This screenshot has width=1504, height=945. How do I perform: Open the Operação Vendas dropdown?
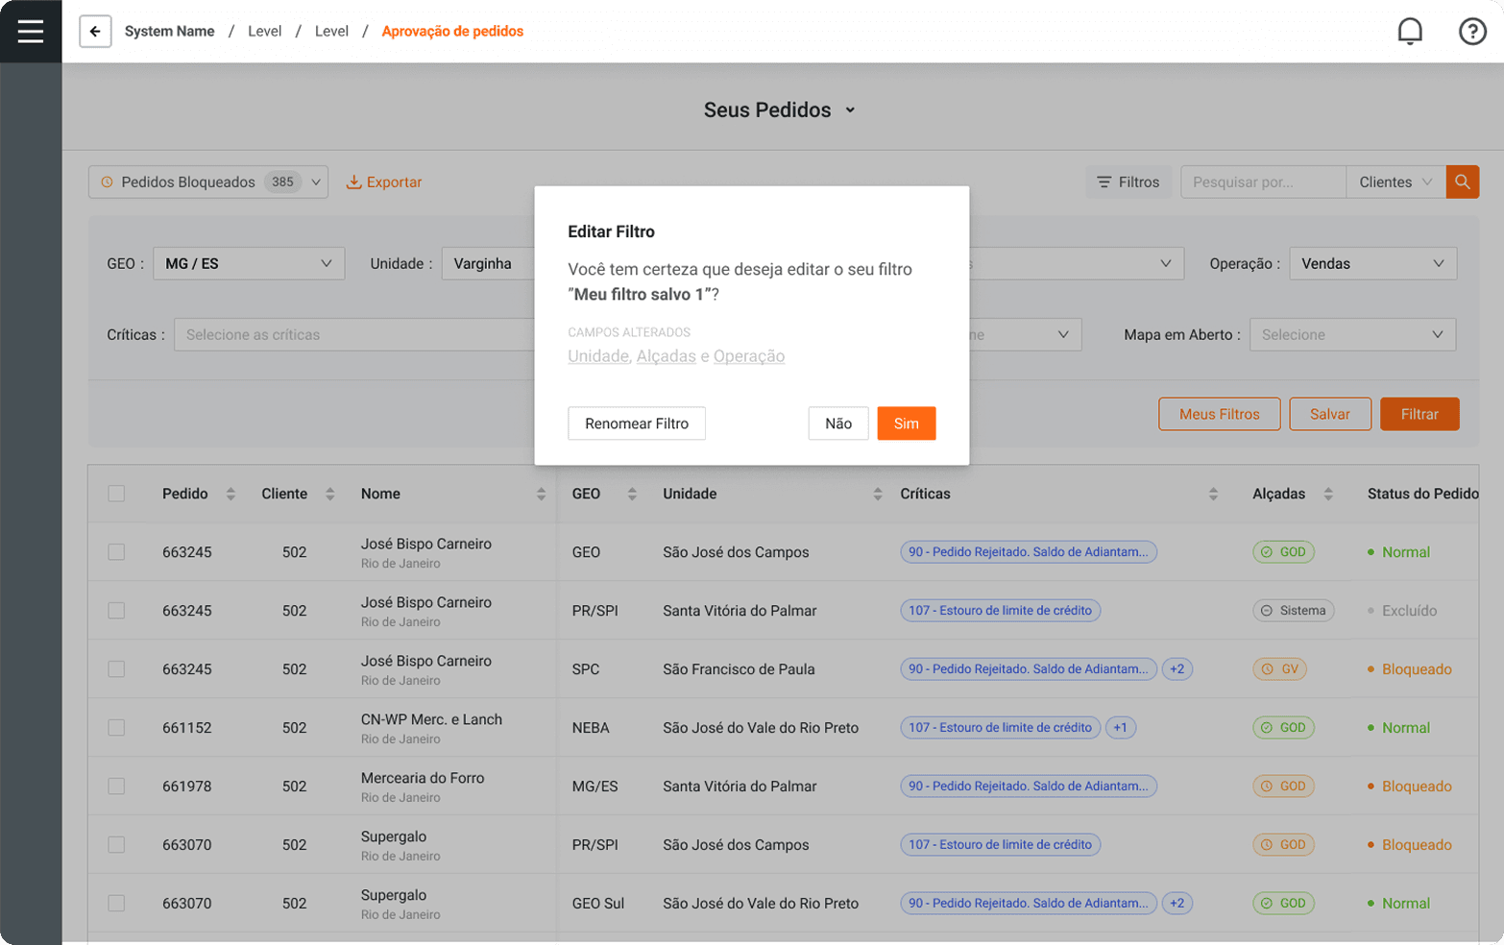coord(1371,263)
